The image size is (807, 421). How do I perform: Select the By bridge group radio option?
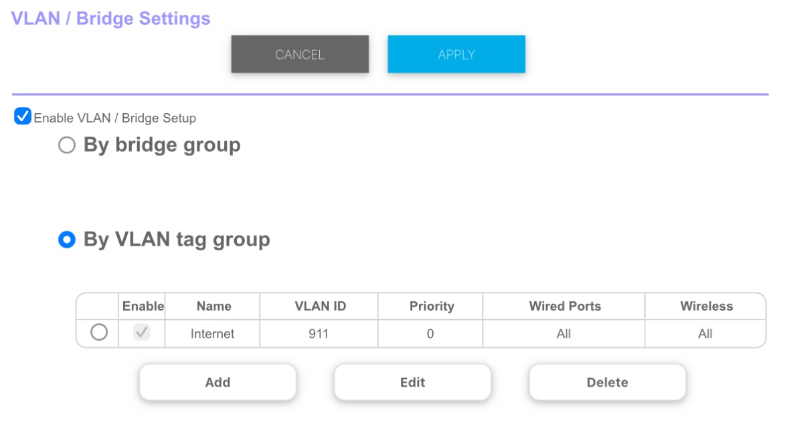pyautogui.click(x=67, y=145)
